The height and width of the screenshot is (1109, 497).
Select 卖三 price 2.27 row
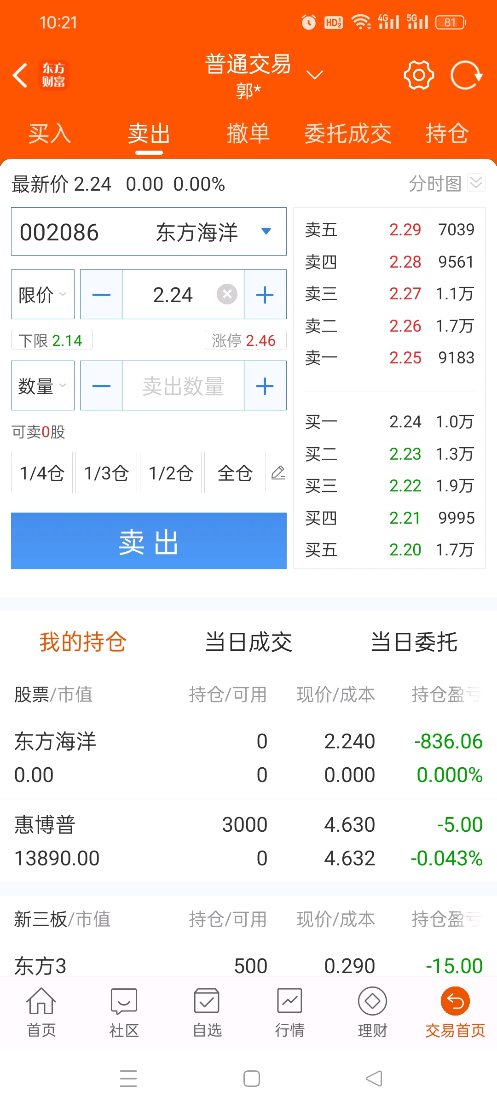(x=389, y=293)
